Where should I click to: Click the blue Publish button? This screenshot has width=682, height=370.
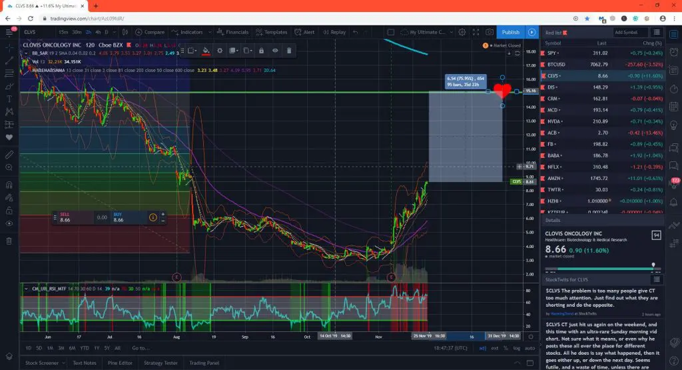pos(510,32)
